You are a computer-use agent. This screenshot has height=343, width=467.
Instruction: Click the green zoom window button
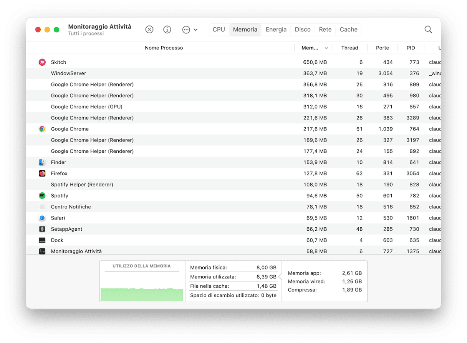[56, 30]
